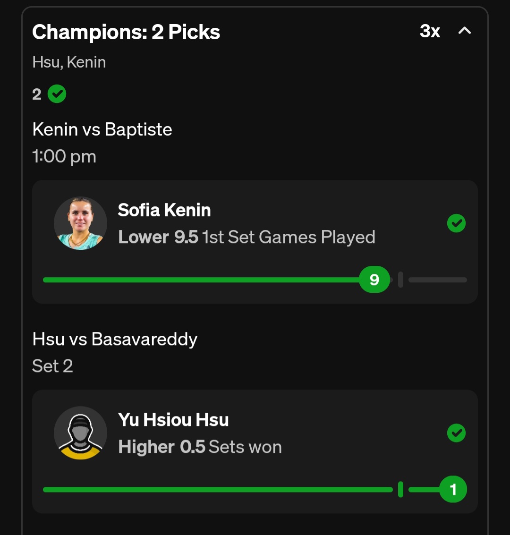Click Sofia Kenin's green win checkmark
The width and height of the screenshot is (510, 535).
(x=456, y=223)
